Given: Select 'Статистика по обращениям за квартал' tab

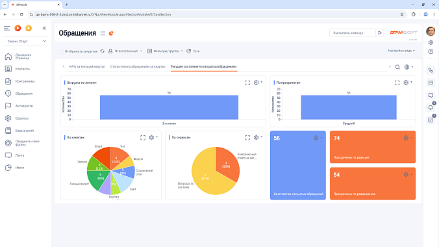Looking at the screenshot, I should [x=138, y=67].
